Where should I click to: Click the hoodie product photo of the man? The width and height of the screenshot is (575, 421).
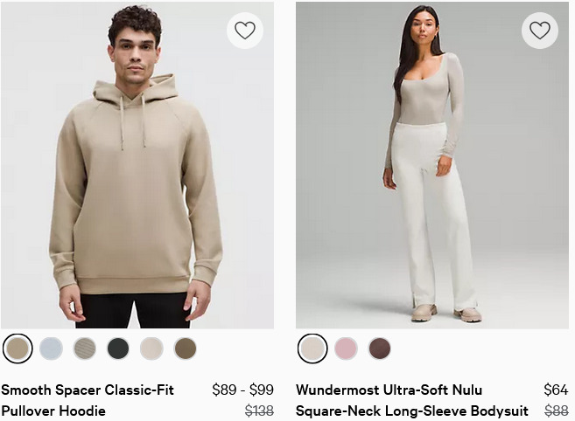[x=137, y=165]
